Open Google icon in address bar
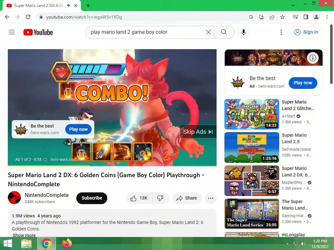Viewport: 334px width, 250px height. 251,17
